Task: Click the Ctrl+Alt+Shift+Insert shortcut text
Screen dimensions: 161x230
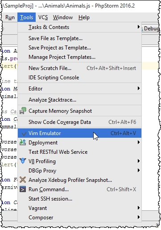Action: tap(111, 68)
